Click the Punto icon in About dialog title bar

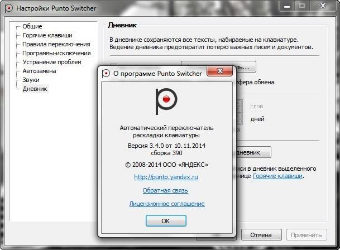click(x=106, y=74)
